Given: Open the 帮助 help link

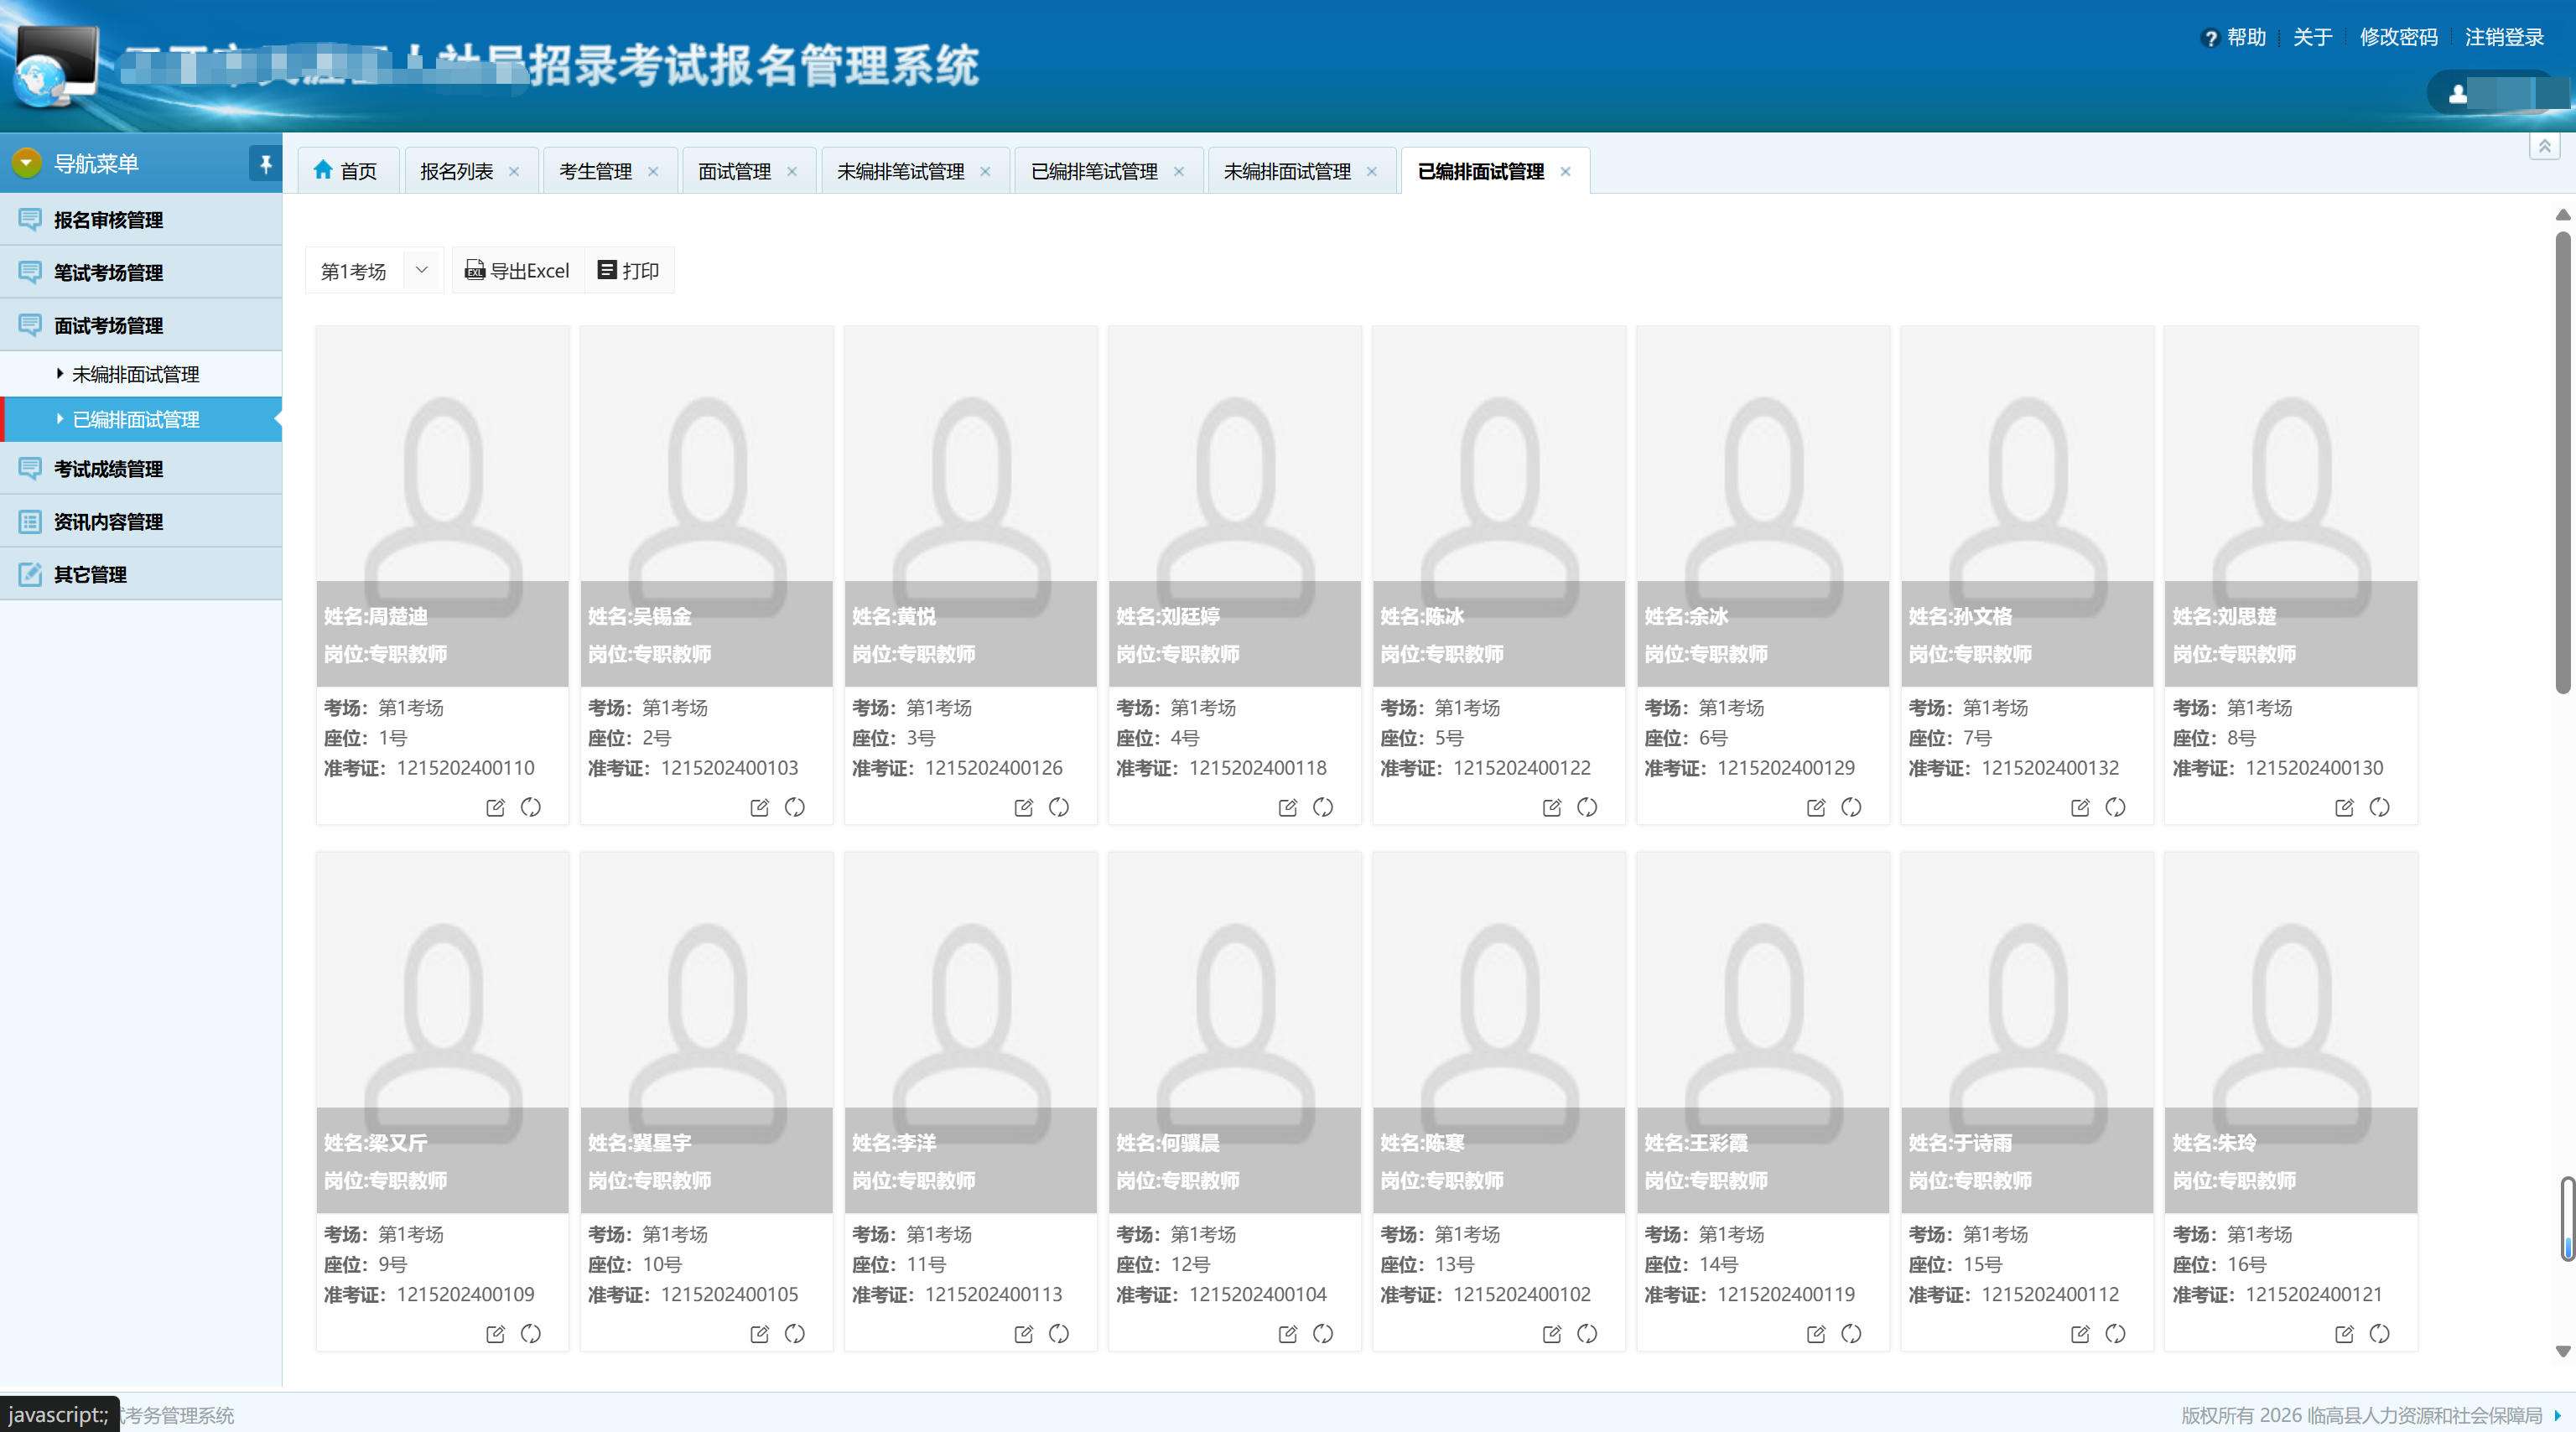Looking at the screenshot, I should pyautogui.click(x=2246, y=37).
